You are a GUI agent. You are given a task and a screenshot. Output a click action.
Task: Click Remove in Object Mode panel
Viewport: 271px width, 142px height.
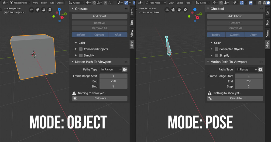100,23
